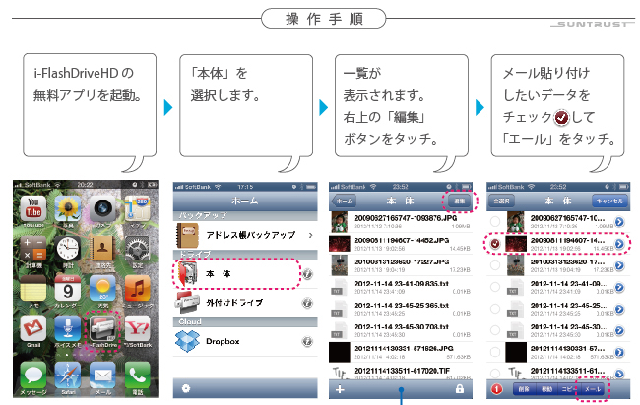
Task: Uncheck the selected 2009051 1194607-14... file
Action: tap(494, 243)
